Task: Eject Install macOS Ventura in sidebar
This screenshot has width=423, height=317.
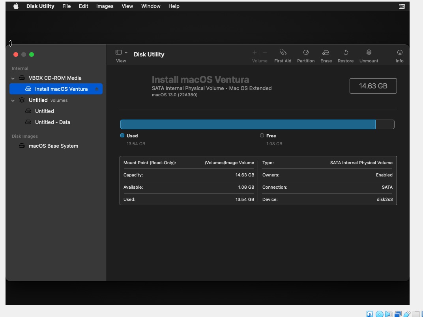Action: coord(97,89)
